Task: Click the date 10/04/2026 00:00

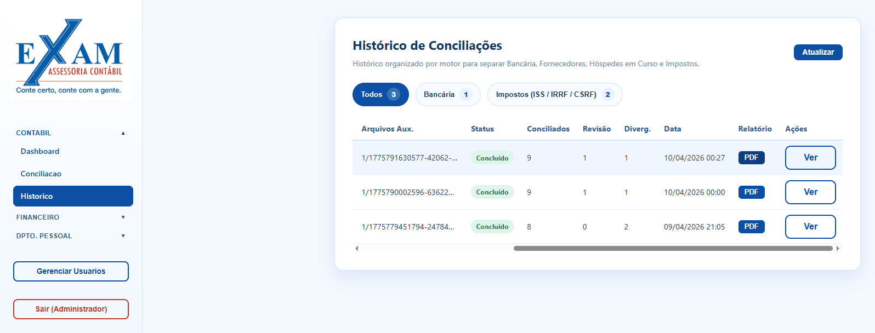Action: tap(695, 192)
